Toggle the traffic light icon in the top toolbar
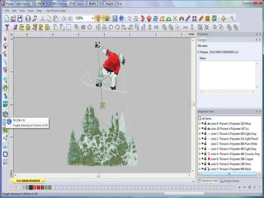The image size is (264, 198). point(98,18)
